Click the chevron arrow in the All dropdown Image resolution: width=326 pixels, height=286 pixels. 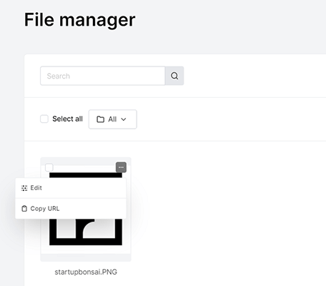(x=124, y=119)
